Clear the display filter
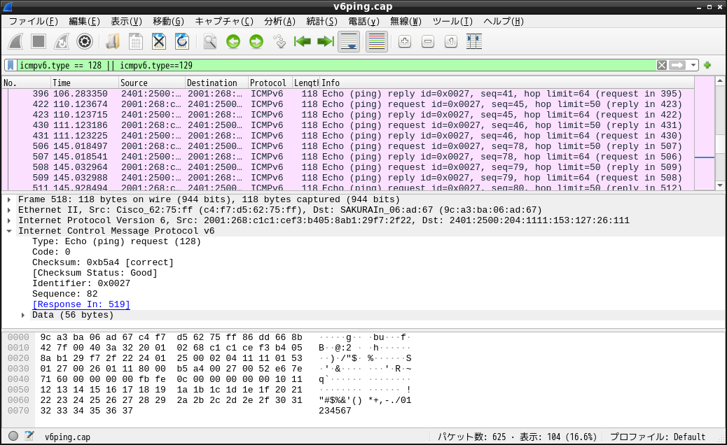Image resolution: width=727 pixels, height=445 pixels. point(662,65)
